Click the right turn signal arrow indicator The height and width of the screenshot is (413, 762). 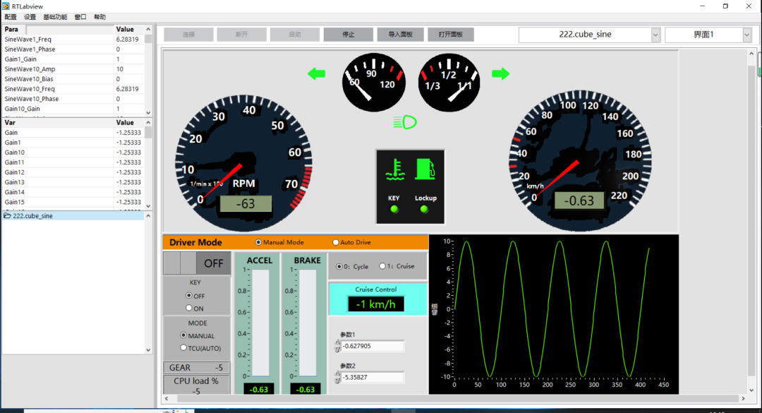(x=500, y=74)
